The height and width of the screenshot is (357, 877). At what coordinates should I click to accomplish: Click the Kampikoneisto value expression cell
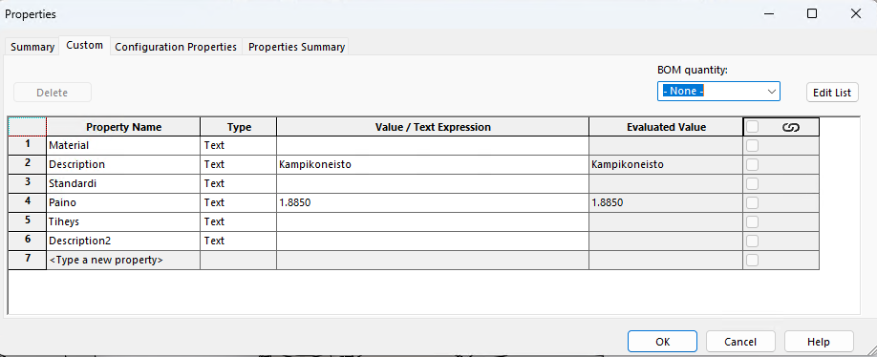[x=433, y=164]
